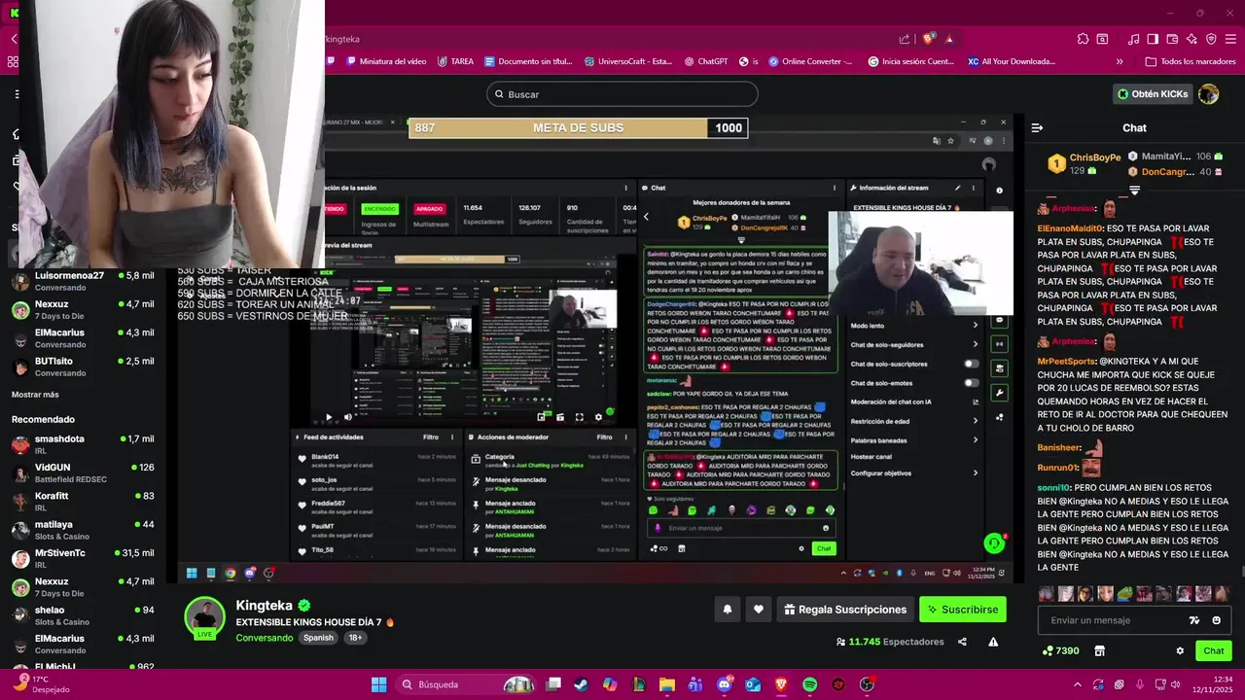This screenshot has width=1245, height=700.
Task: Click the Conversando category link
Action: (x=264, y=638)
